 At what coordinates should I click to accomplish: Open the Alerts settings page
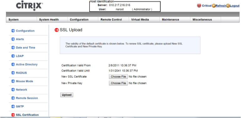pyautogui.click(x=20, y=39)
